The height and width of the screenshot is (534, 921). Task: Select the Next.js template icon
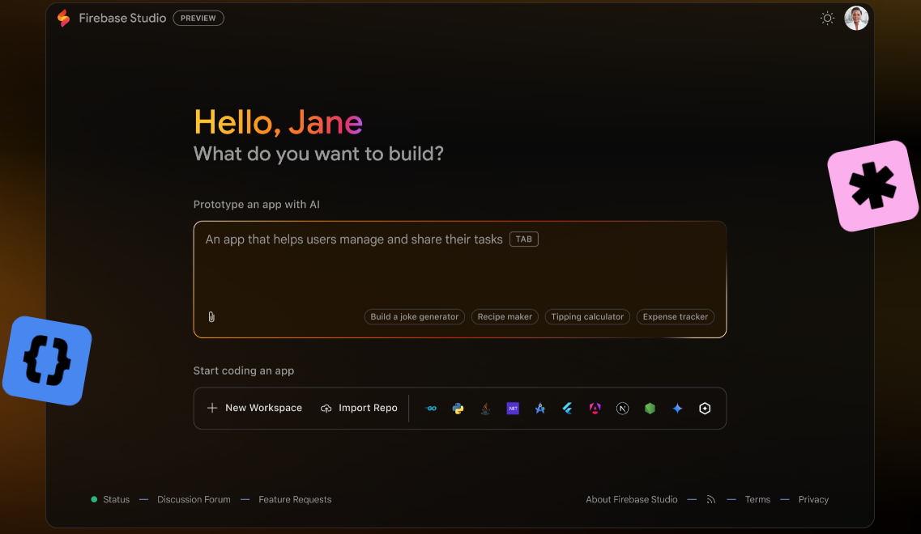(x=623, y=409)
